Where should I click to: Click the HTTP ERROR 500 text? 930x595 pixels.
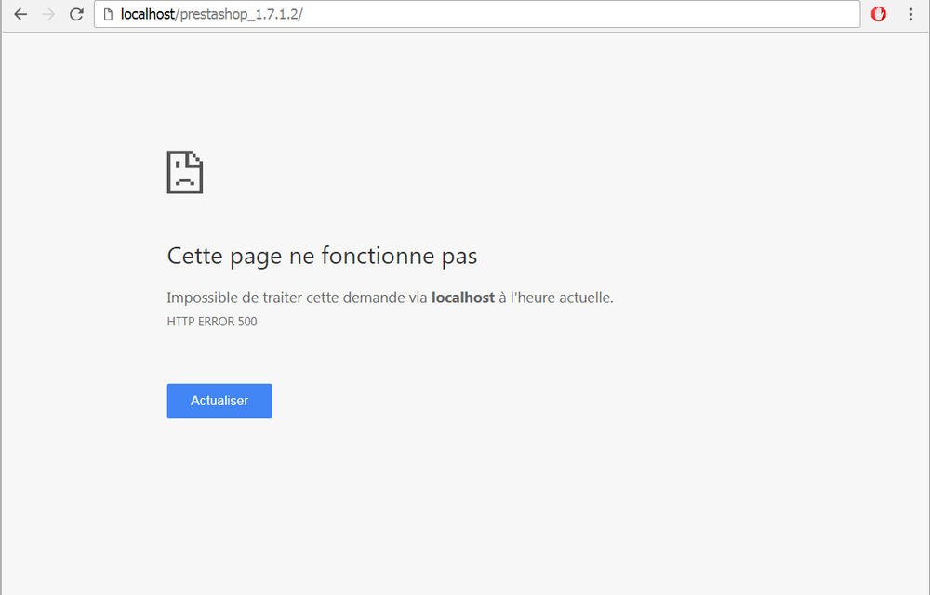212,321
